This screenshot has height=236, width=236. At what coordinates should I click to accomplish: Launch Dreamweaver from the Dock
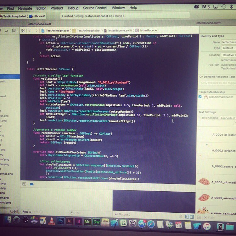[x=96, y=222]
